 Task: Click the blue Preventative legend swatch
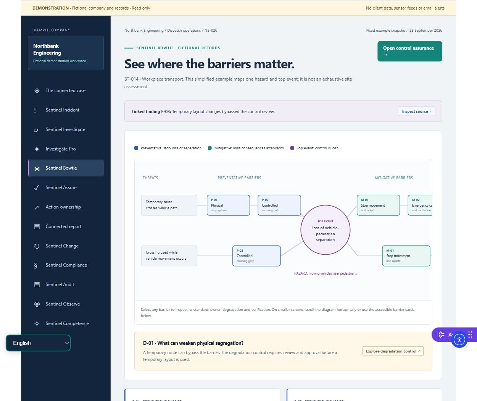(136, 148)
